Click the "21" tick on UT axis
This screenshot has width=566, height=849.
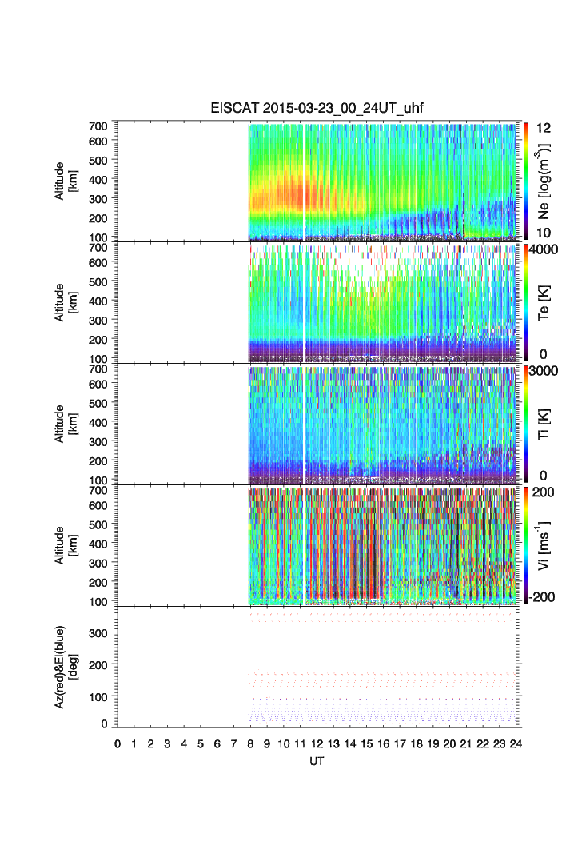[466, 744]
